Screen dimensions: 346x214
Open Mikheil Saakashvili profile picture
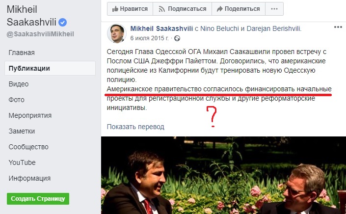click(x=117, y=33)
